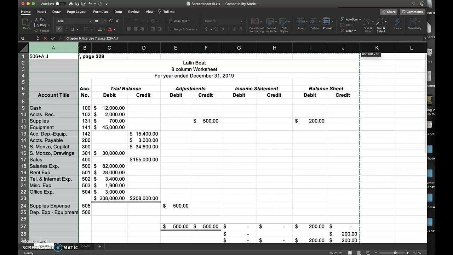The height and width of the screenshot is (255, 453).
Task: Click the comma style icon
Action: [223, 29]
